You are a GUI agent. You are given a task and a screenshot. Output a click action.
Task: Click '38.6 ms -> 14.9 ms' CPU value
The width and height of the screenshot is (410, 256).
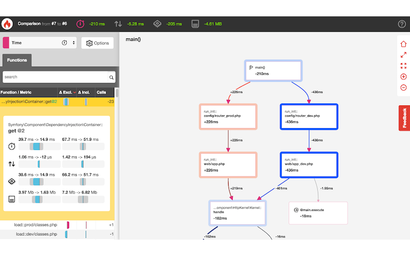[x=36, y=175]
